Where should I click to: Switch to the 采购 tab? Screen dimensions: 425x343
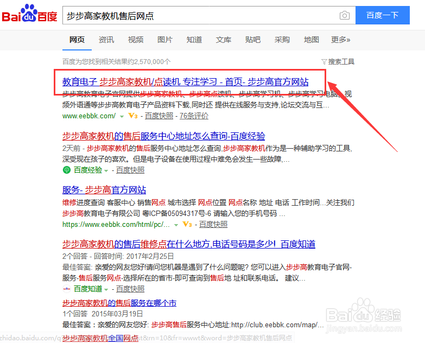[282, 40]
